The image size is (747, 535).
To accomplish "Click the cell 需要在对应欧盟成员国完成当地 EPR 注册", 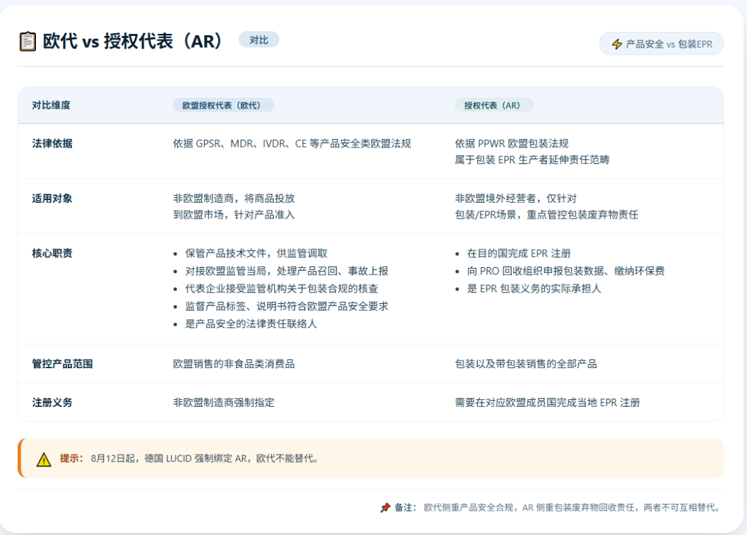I will (547, 402).
